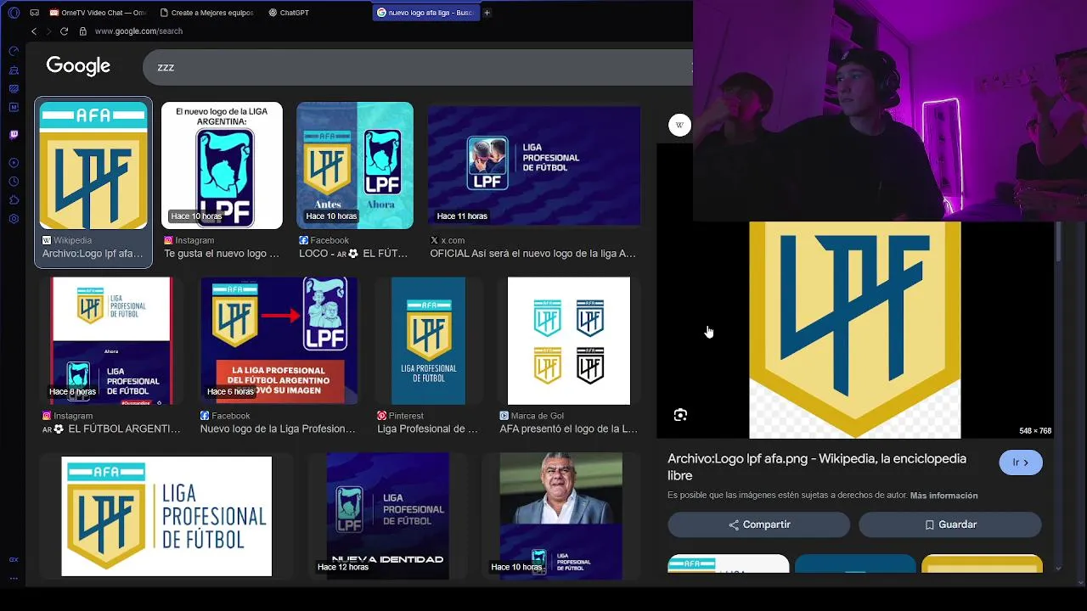This screenshot has height=611, width=1087.
Task: Click the 548 × 768 image size label
Action: (x=1035, y=431)
